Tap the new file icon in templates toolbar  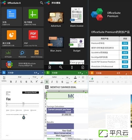[50, 67]
